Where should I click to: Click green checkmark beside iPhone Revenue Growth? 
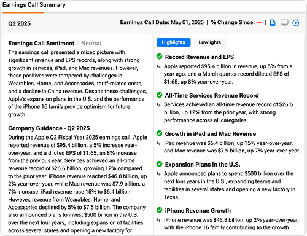point(159,210)
